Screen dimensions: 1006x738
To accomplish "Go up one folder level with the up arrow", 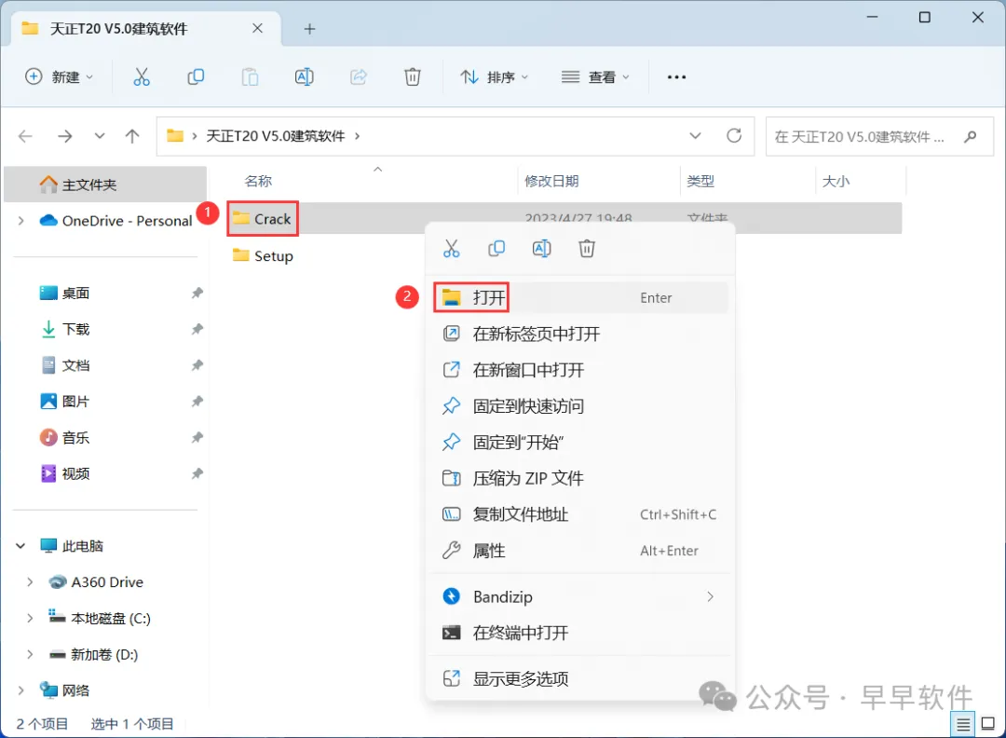I will click(x=132, y=136).
